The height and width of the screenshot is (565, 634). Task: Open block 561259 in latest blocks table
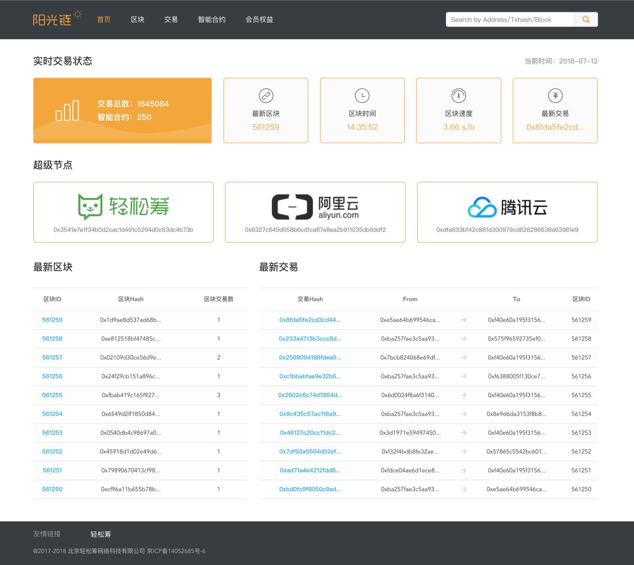tap(52, 320)
